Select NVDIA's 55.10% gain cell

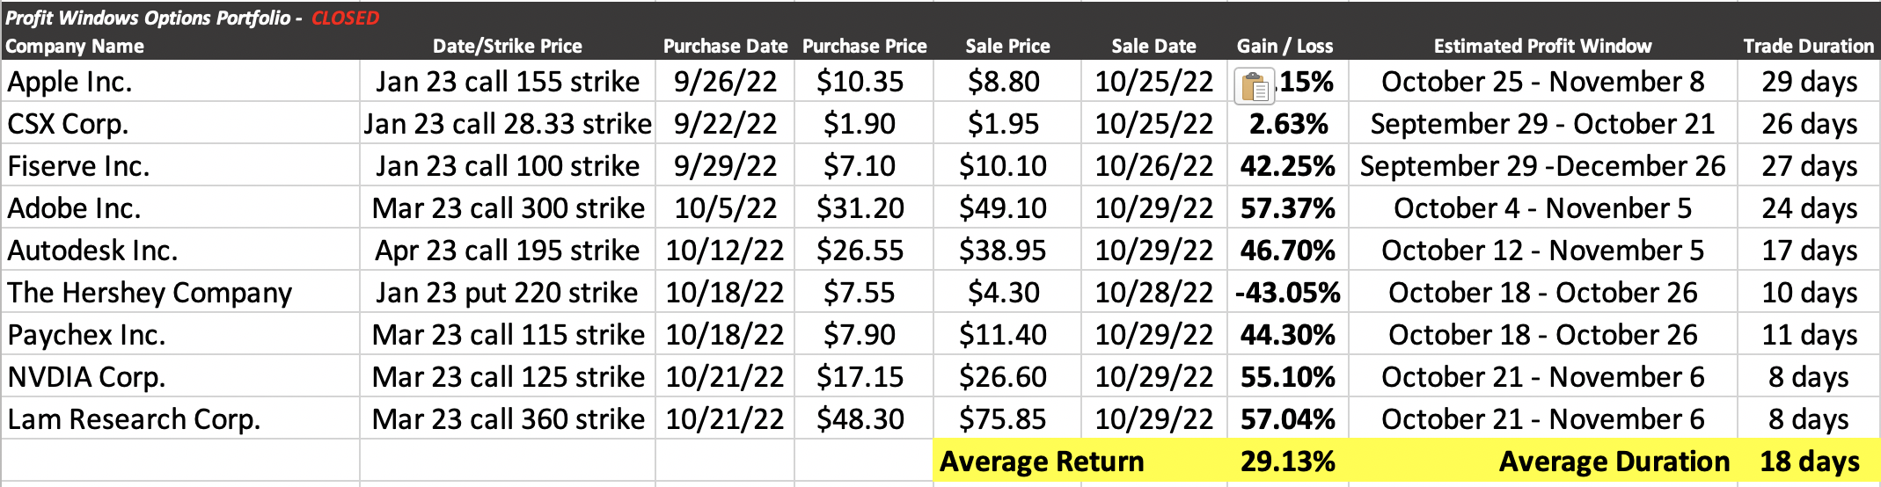(1287, 377)
